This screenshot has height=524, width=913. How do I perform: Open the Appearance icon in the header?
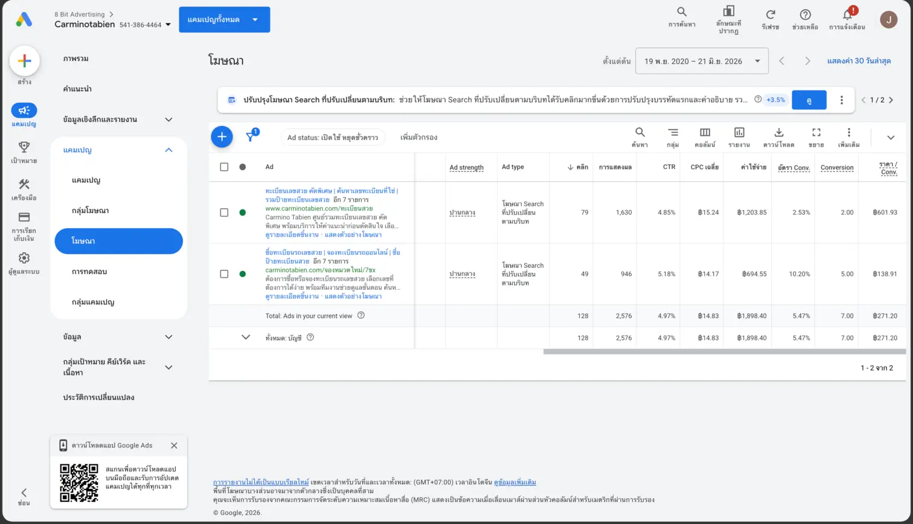pyautogui.click(x=729, y=11)
